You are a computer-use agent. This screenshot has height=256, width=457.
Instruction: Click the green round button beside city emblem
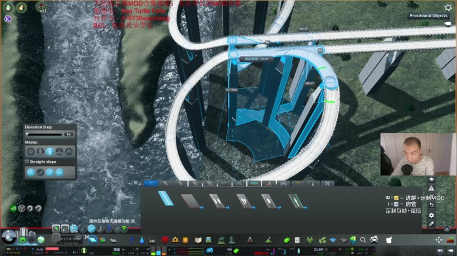click(22, 240)
